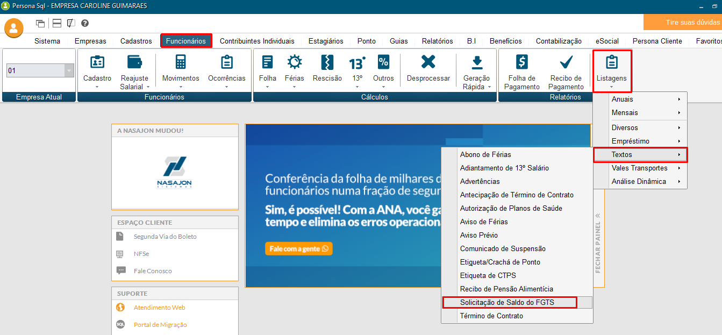Open Reajuste Salarial wallet icon
This screenshot has height=335, width=722.
[134, 62]
